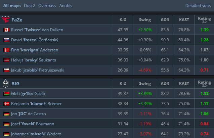Select the All maps tab
The image size is (214, 138).
click(11, 6)
